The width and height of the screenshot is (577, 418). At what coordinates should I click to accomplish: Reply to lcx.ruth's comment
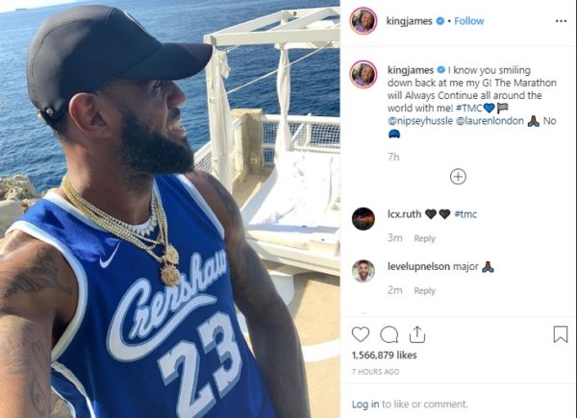pos(424,238)
